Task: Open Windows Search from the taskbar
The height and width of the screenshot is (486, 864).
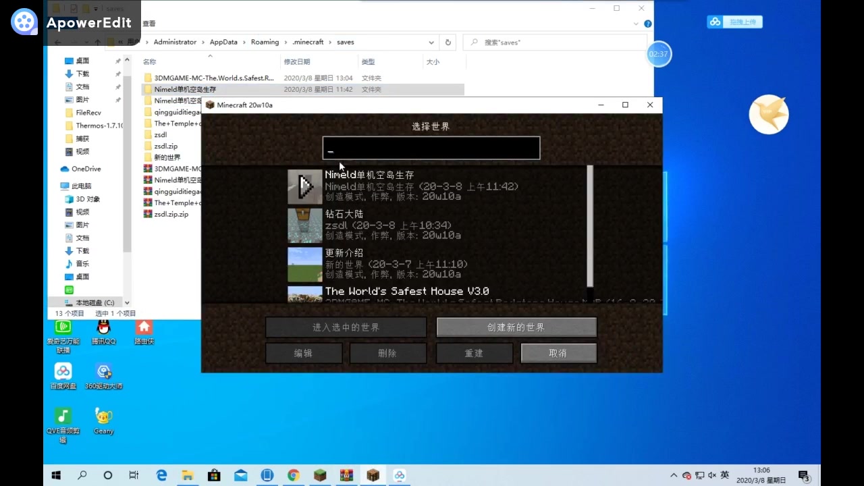Action: (82, 475)
